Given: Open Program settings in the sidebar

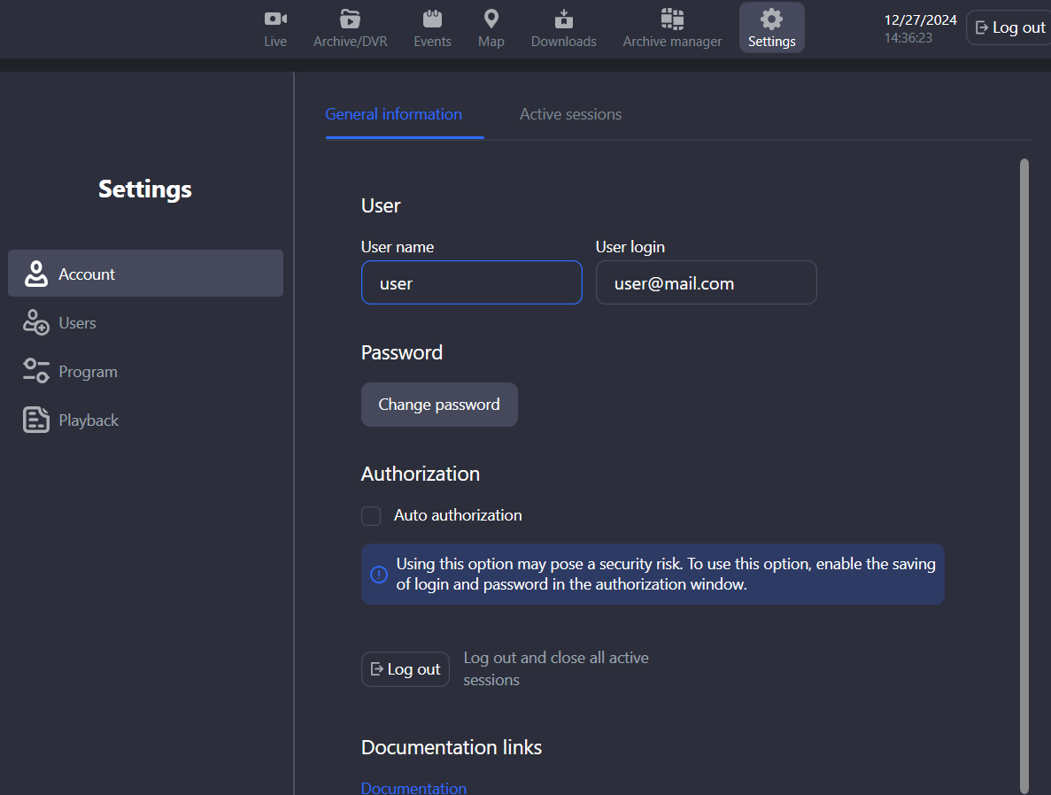Looking at the screenshot, I should [88, 372].
